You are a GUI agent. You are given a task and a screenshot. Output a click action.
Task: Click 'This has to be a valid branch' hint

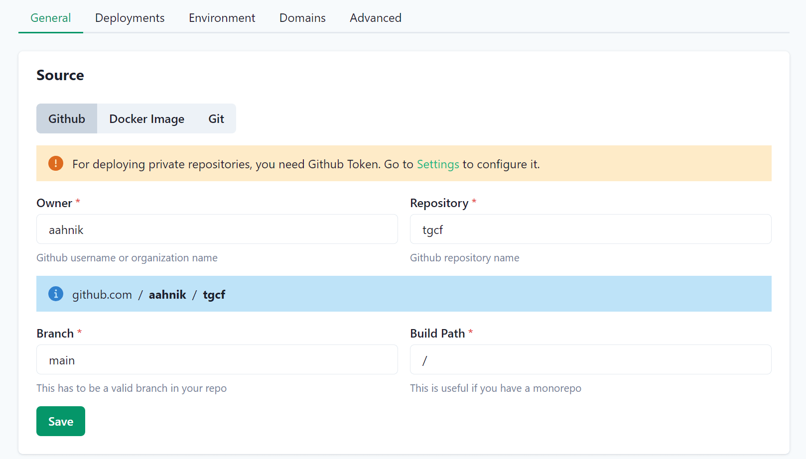pyautogui.click(x=132, y=388)
